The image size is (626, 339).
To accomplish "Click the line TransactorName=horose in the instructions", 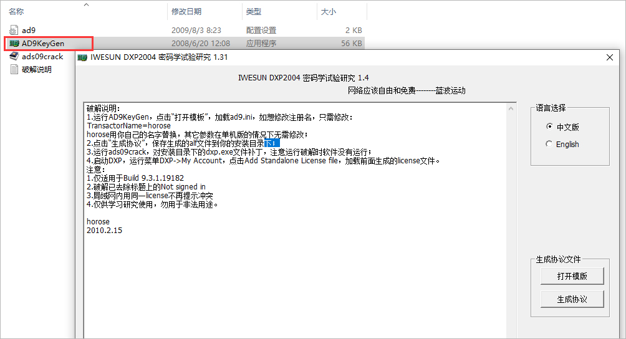I will (128, 126).
